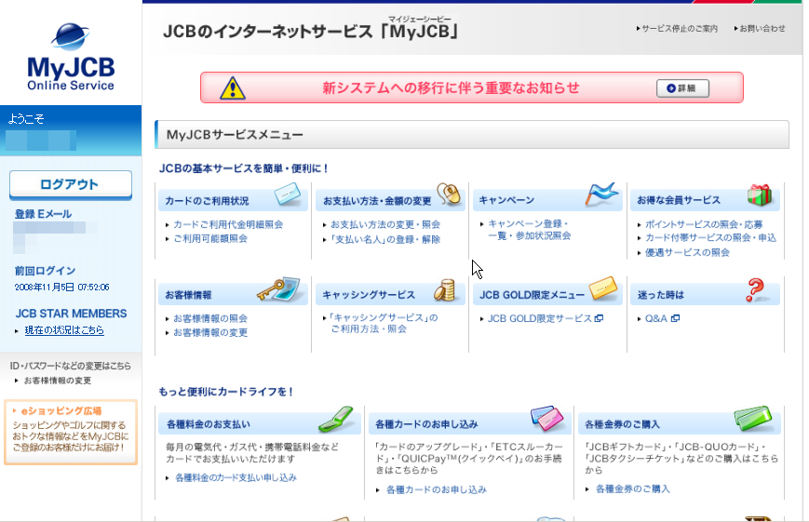Screen dimensions: 809x522
Task: Open カード付帯サービスの照会・申込 link
Action: (711, 238)
